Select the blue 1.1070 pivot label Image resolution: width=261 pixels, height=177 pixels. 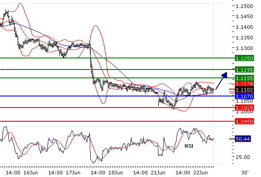coord(244,96)
